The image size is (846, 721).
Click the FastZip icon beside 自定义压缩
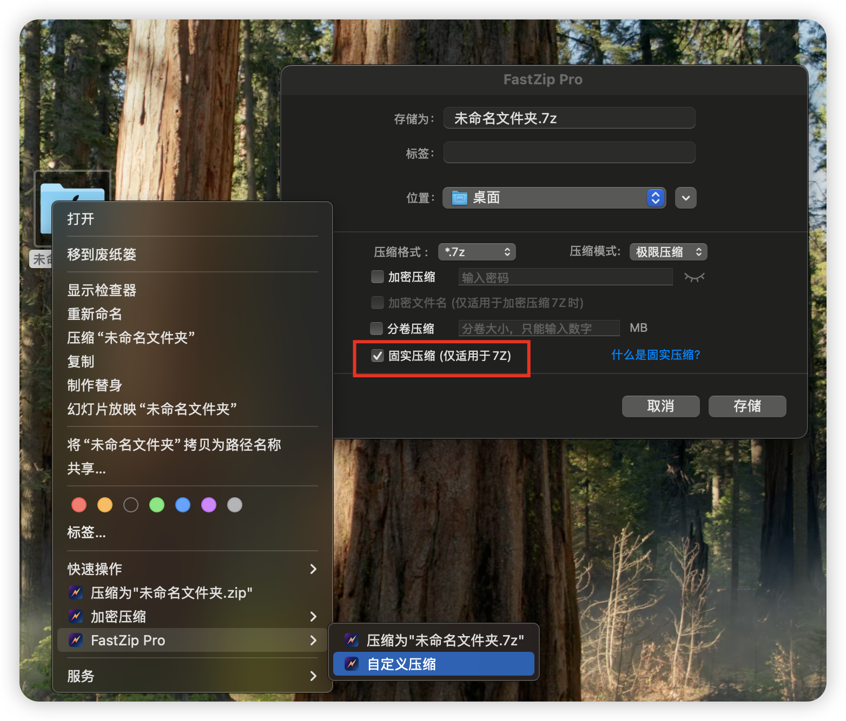352,664
